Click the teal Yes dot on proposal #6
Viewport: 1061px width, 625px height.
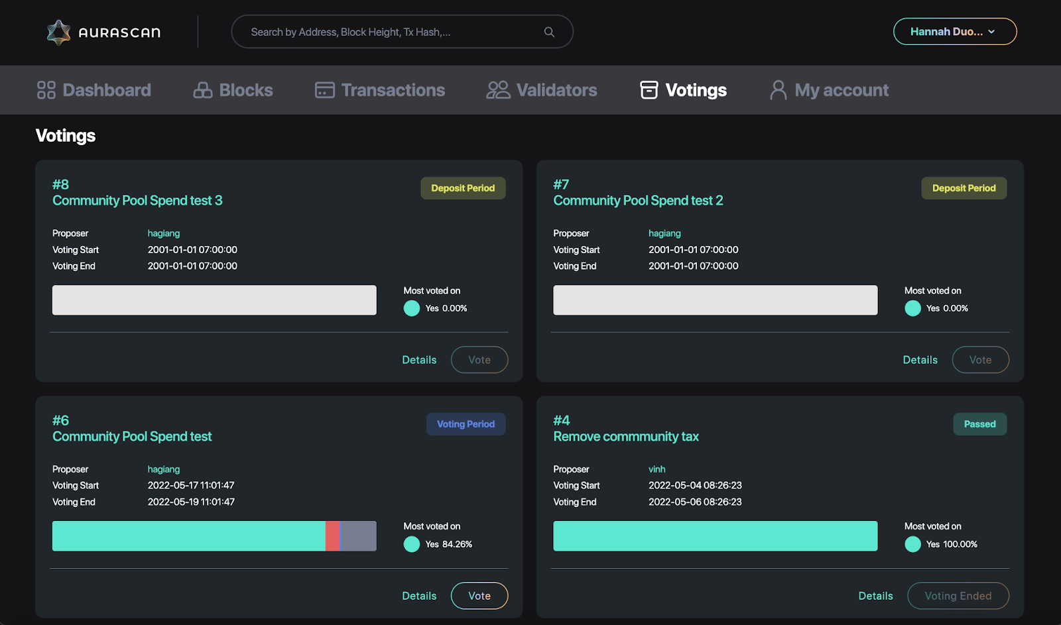tap(412, 544)
